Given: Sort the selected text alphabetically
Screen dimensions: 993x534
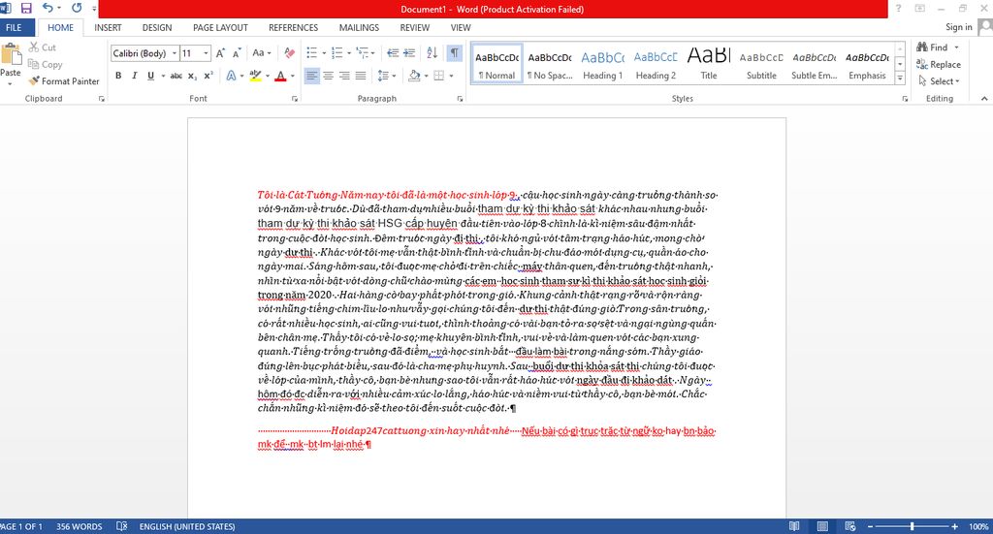Looking at the screenshot, I should [x=432, y=53].
